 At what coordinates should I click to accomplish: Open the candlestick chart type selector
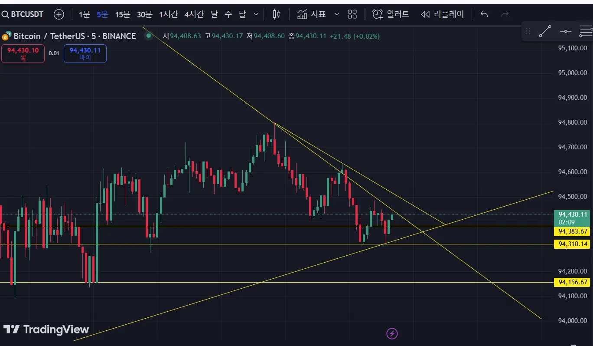tap(277, 14)
